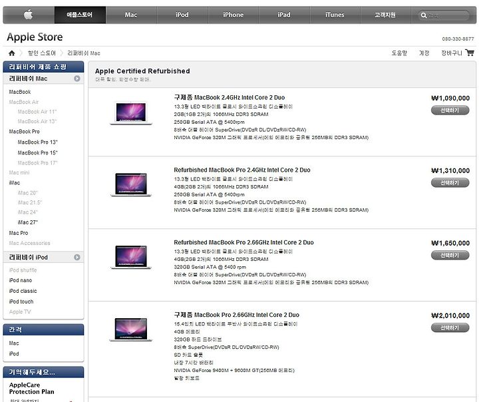This screenshot has width=479, height=402.
Task: Click the white MacBook 2.4GHz thumbnail
Action: tap(131, 112)
